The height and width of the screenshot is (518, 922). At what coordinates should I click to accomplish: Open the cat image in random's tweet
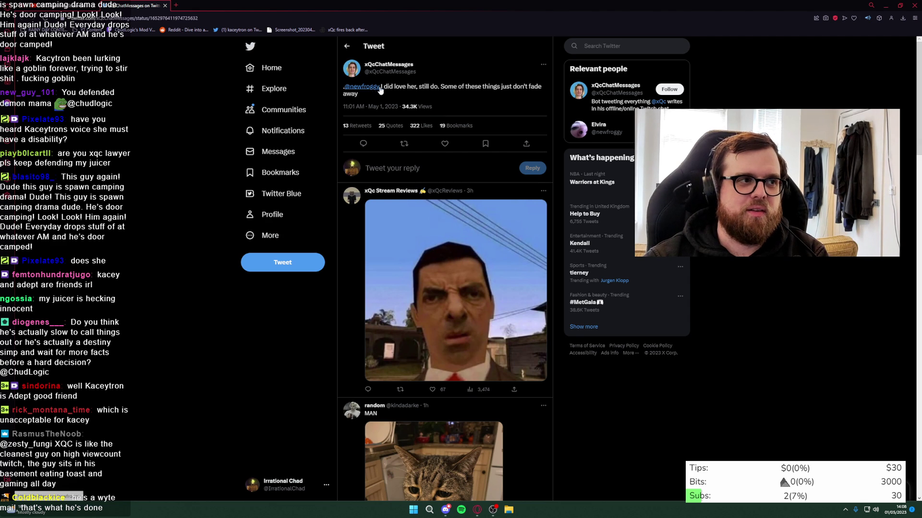point(434,461)
